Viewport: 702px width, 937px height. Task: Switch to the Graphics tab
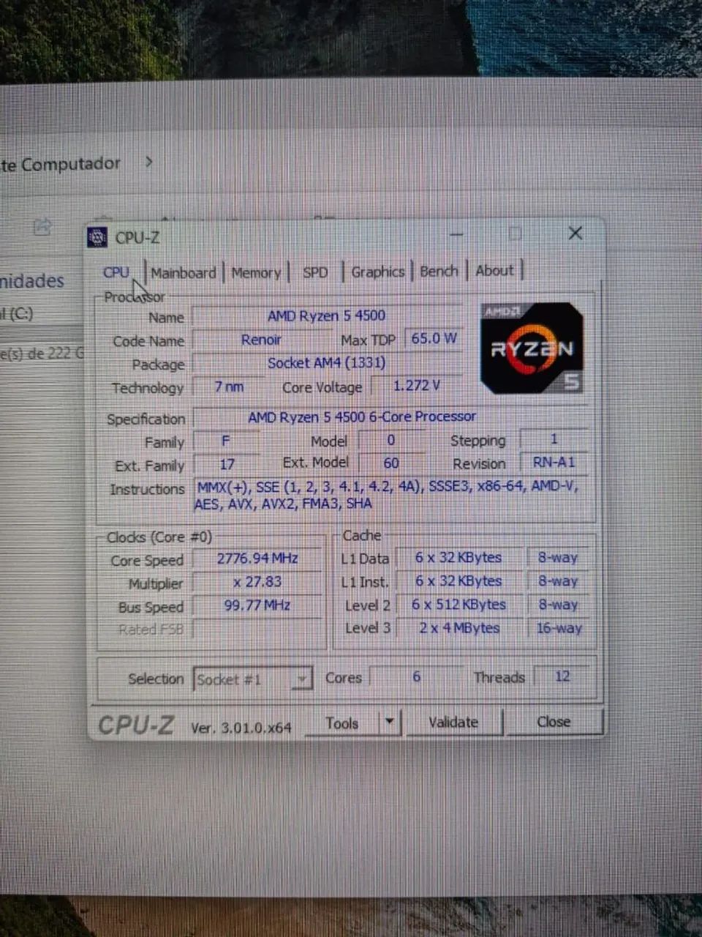point(377,272)
